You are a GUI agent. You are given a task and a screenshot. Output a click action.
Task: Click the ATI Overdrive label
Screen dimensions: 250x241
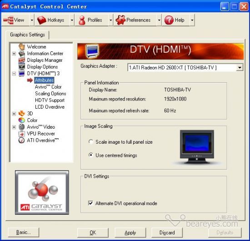click(43, 140)
